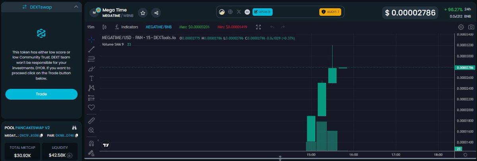Select the brush drawing tool
This screenshot has height=161, width=477.
(91, 69)
